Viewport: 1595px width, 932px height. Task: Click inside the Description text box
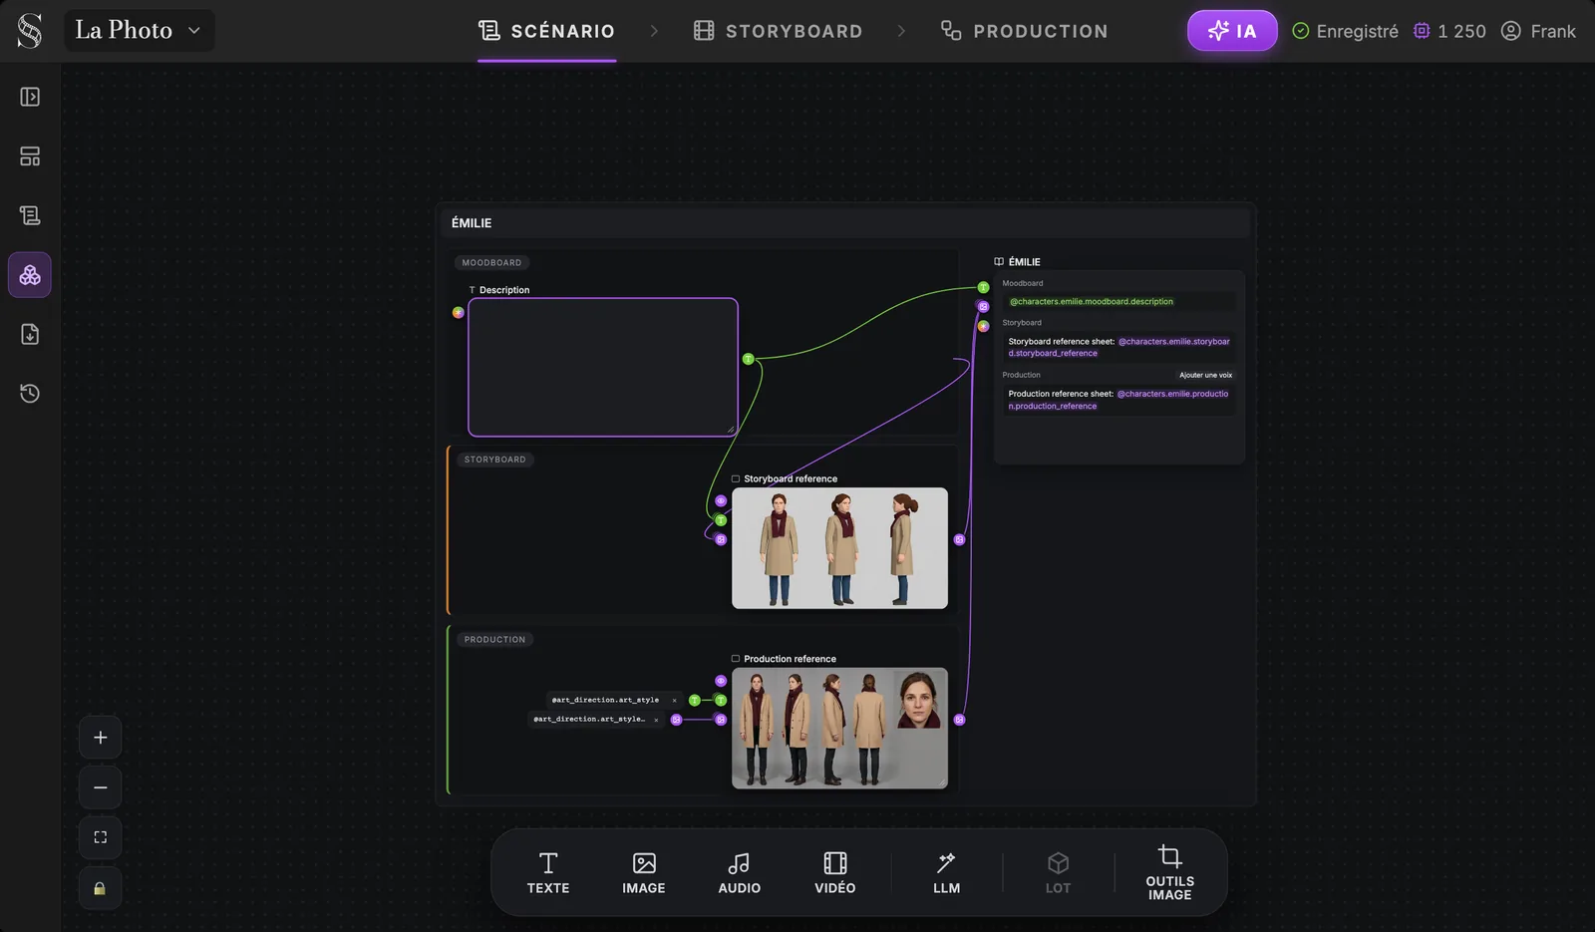click(603, 367)
